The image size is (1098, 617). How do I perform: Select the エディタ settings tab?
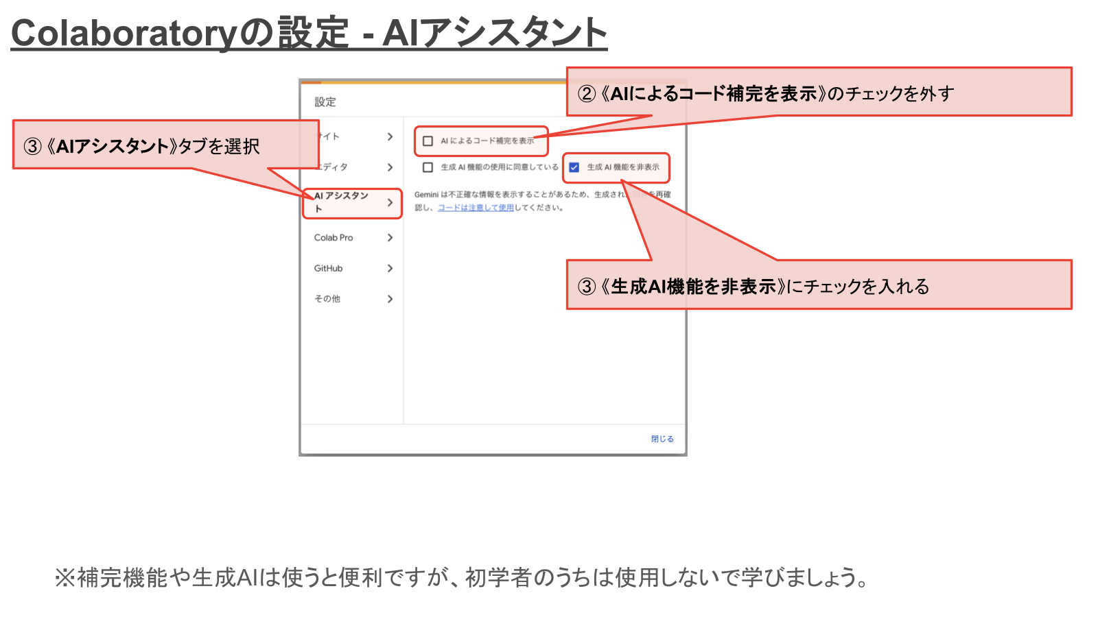pyautogui.click(x=335, y=167)
